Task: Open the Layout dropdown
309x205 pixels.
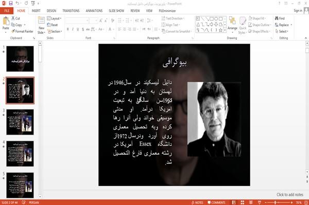Action: pos(54,18)
